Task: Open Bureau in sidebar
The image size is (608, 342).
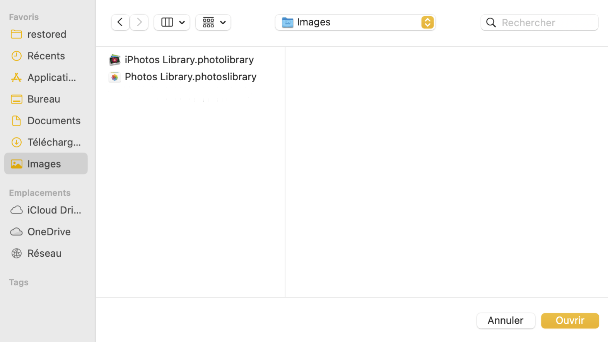Action: point(46,99)
